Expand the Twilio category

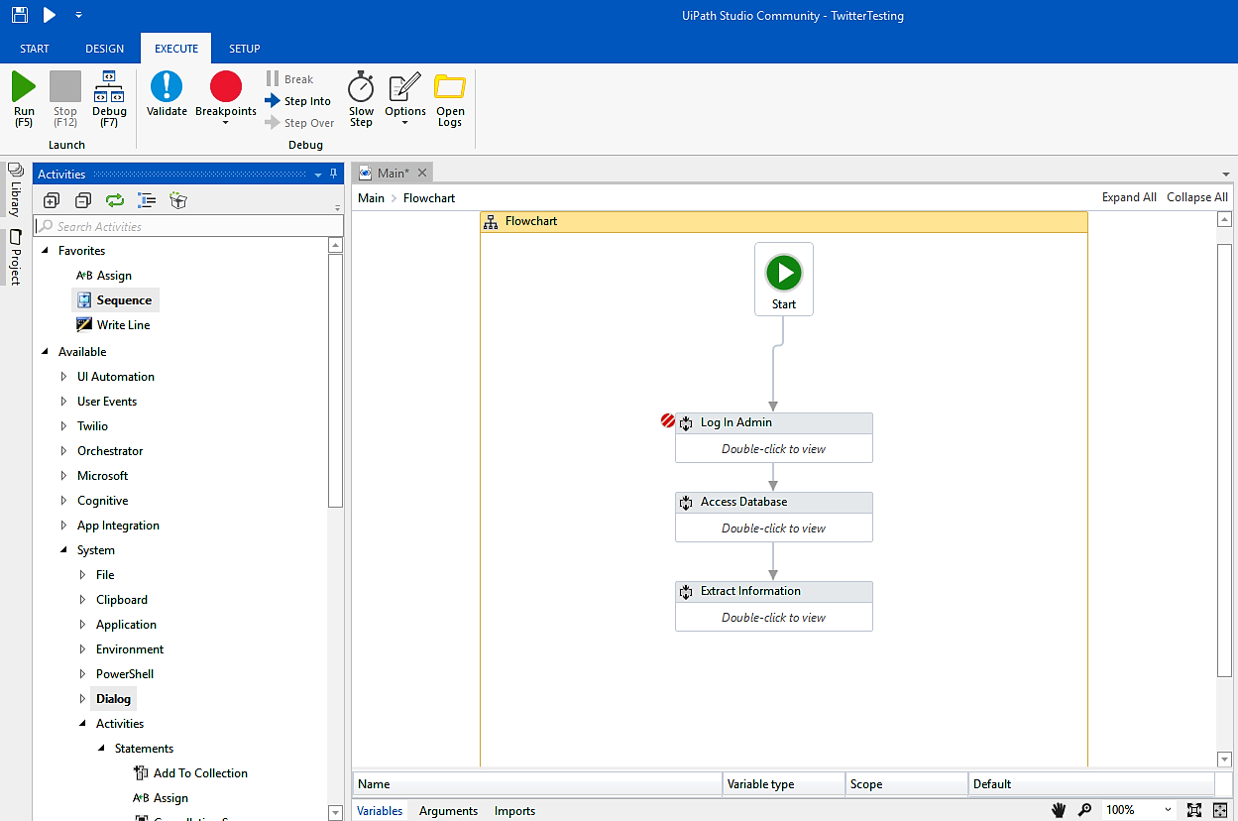[x=64, y=426]
